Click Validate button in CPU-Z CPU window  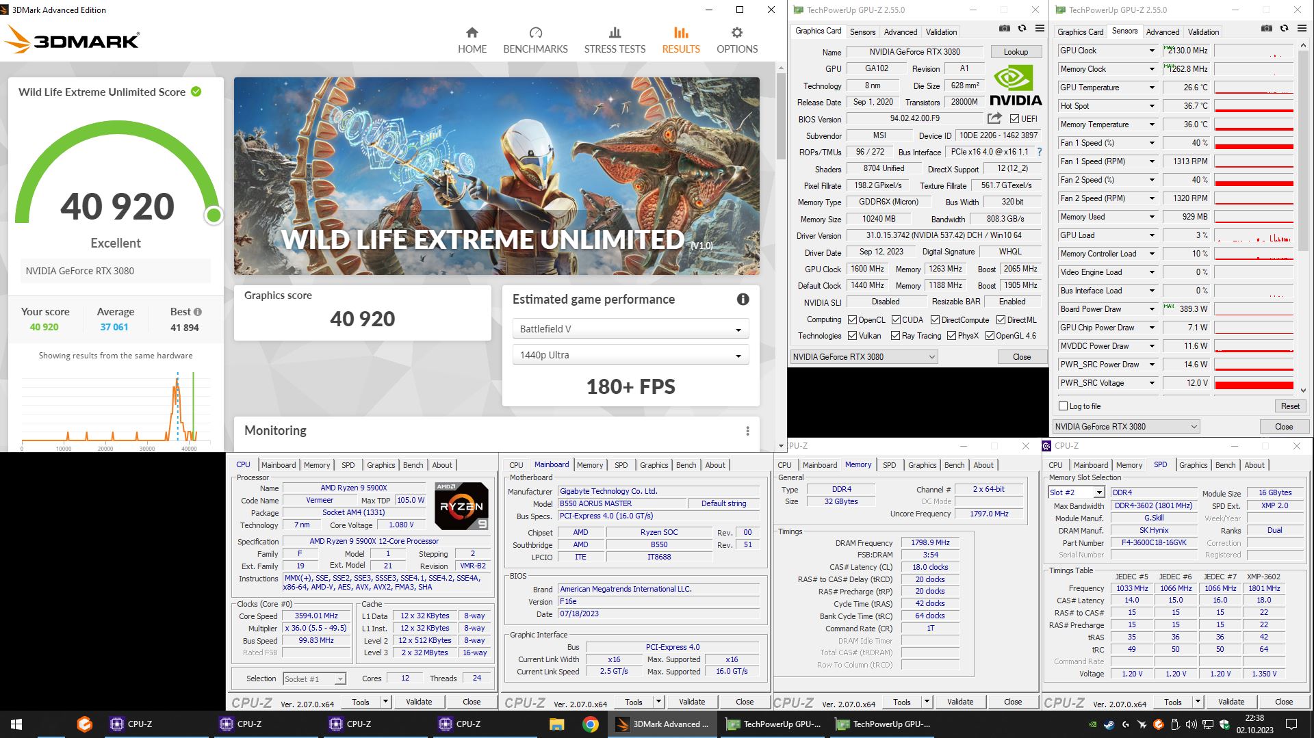[419, 702]
